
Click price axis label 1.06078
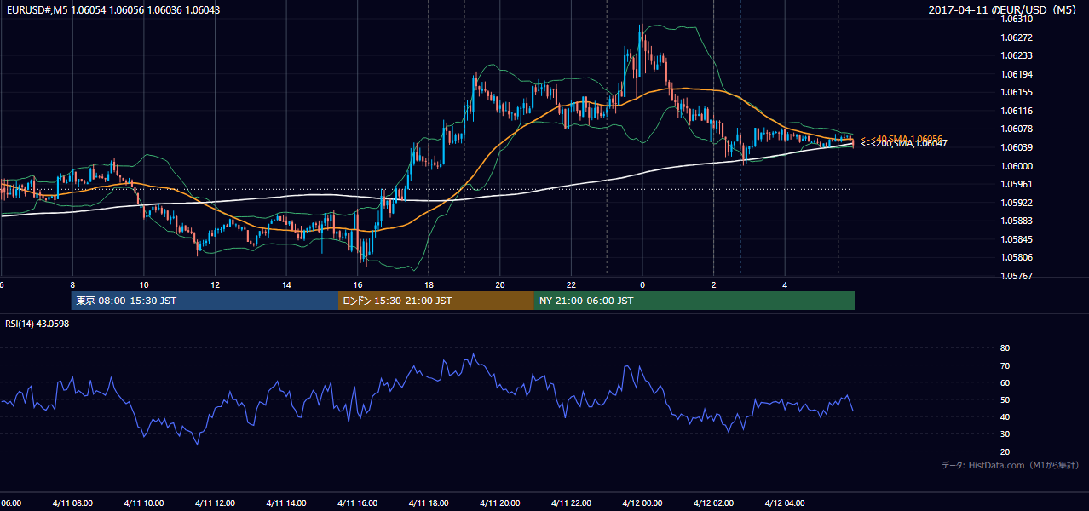click(1017, 129)
